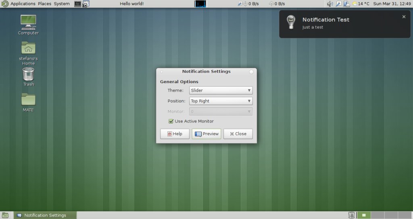Launch the terminal from top panel
413x219 pixels.
coord(77,4)
